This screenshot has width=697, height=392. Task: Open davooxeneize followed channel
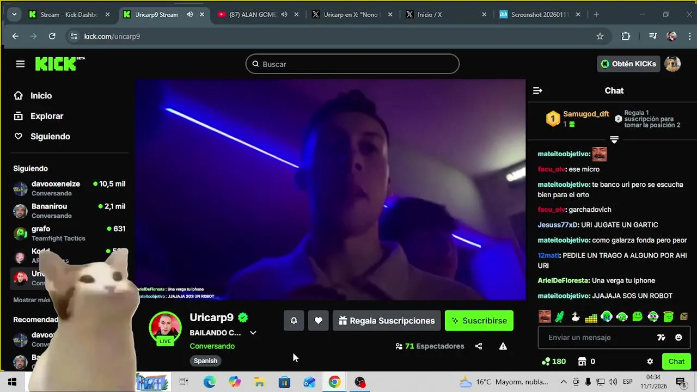click(69, 188)
